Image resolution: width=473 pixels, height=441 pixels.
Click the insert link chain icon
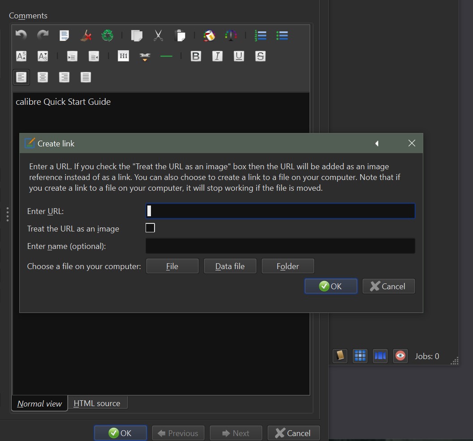(145, 56)
